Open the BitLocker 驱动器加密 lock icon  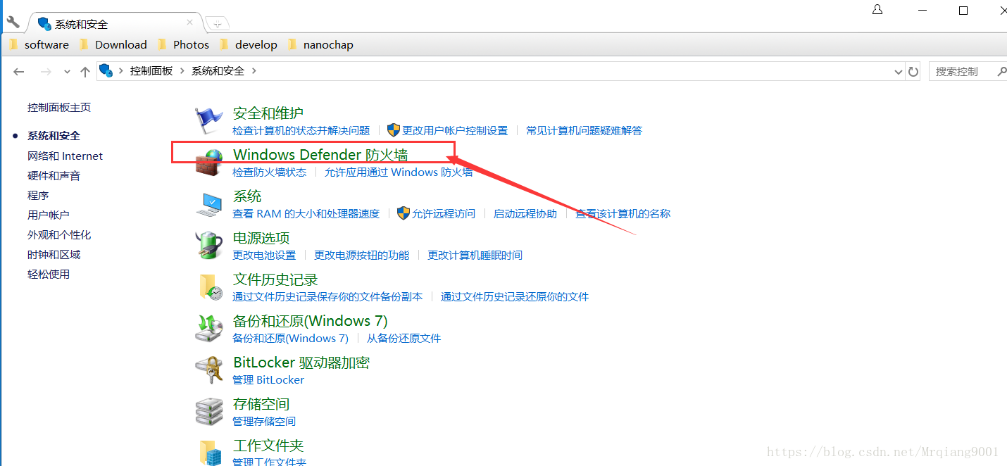point(209,370)
